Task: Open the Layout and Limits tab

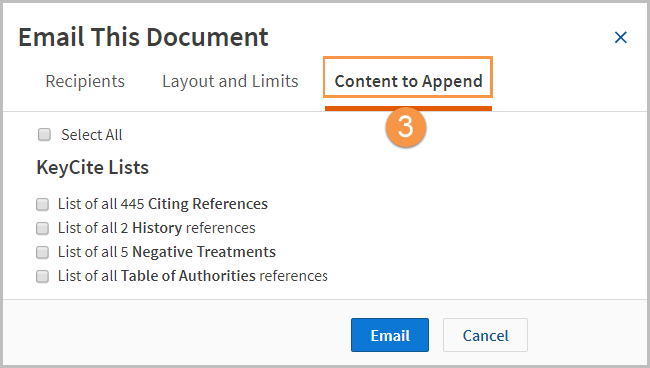Action: point(230,81)
